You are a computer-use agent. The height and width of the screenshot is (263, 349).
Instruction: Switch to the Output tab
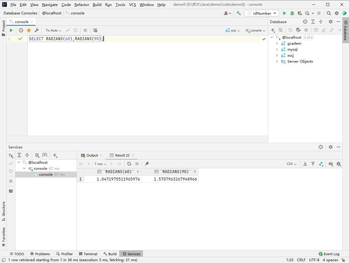(92, 155)
